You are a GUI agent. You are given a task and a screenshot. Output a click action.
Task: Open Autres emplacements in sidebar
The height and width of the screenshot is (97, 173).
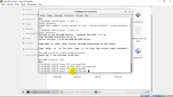pos(31,55)
